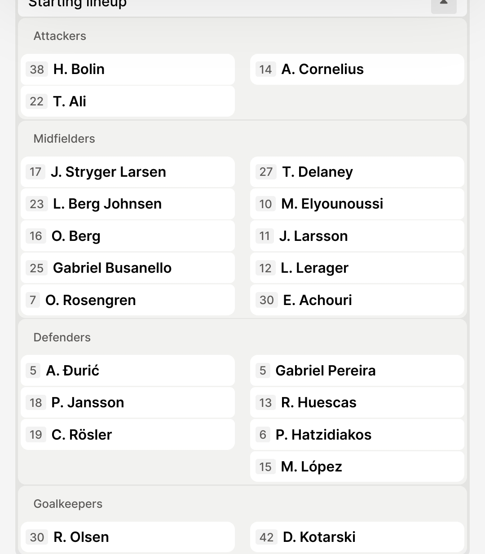Select A. Cornelius in attackers

click(x=357, y=70)
